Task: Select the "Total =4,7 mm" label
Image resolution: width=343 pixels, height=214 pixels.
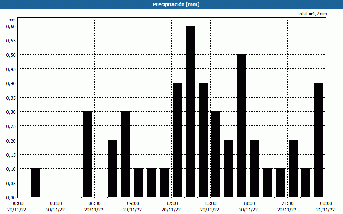Action: pyautogui.click(x=312, y=14)
